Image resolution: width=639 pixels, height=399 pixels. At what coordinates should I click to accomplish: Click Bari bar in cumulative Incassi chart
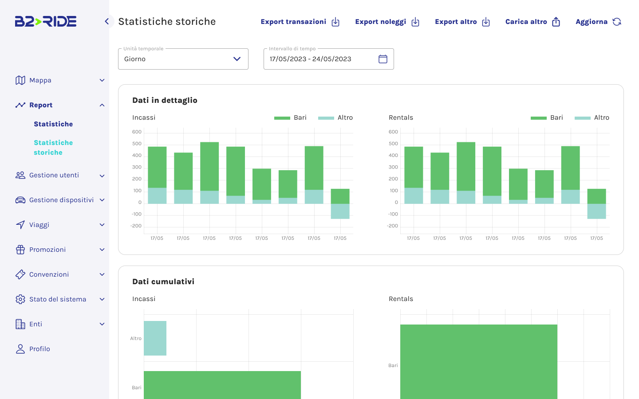(222, 385)
